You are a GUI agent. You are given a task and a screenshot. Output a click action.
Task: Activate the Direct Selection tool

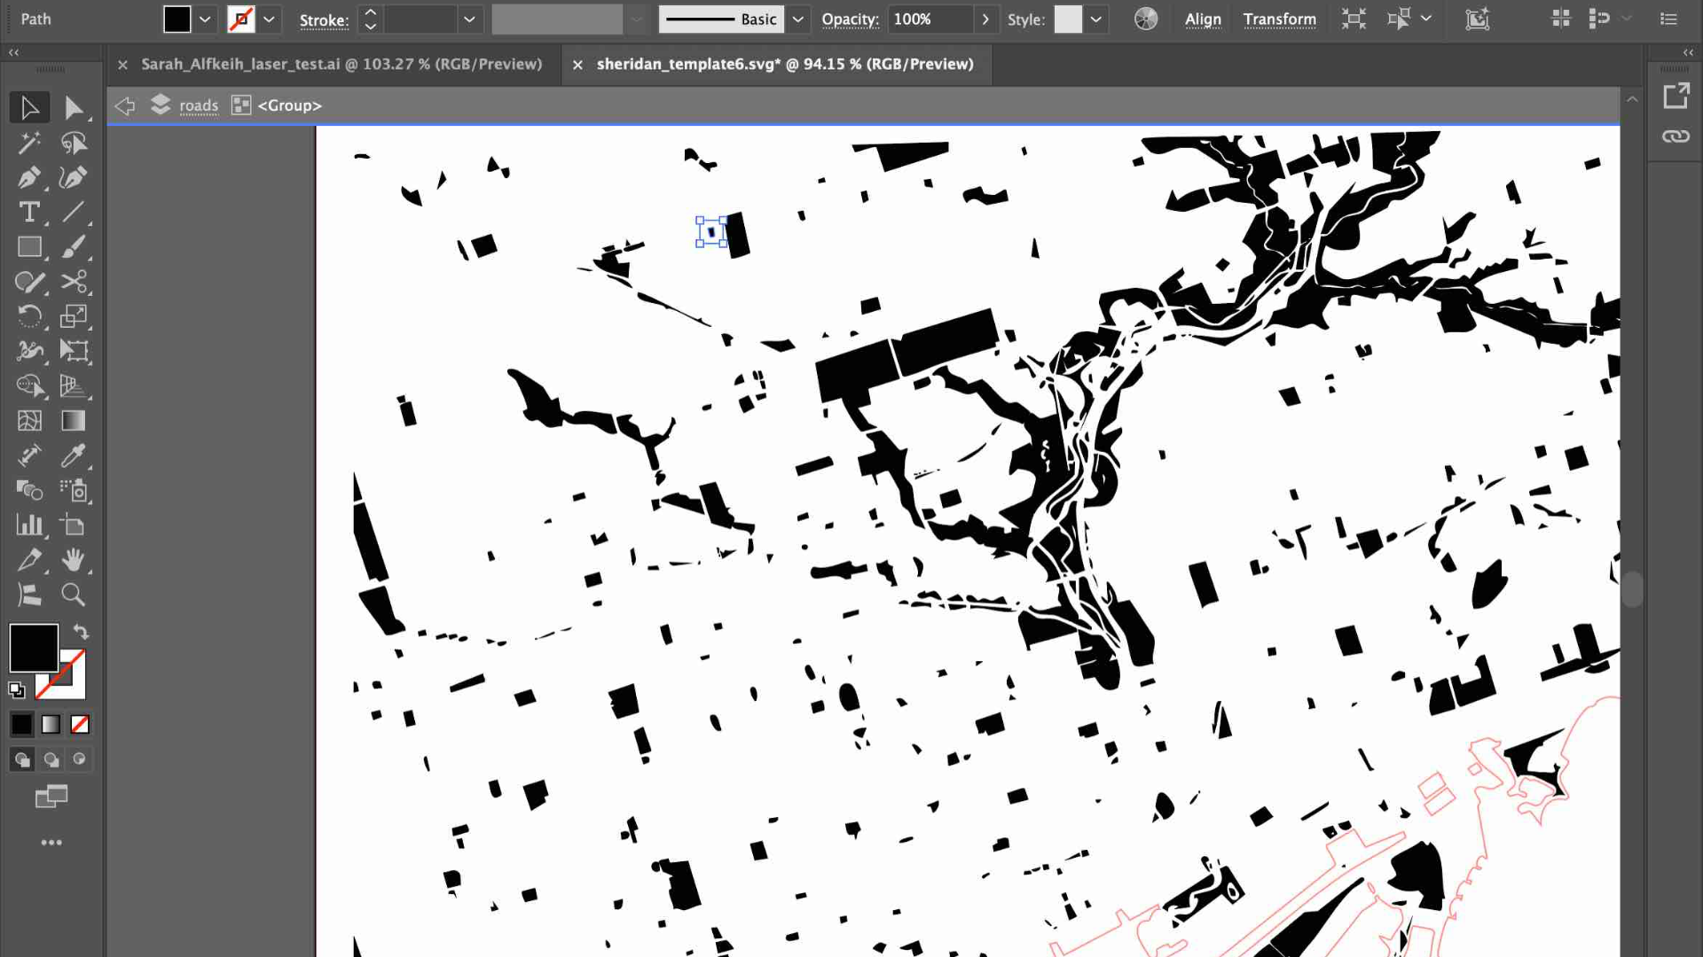(74, 108)
